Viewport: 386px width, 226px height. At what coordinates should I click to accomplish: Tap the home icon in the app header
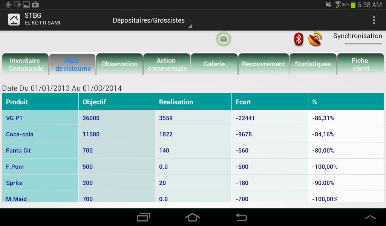click(x=14, y=20)
